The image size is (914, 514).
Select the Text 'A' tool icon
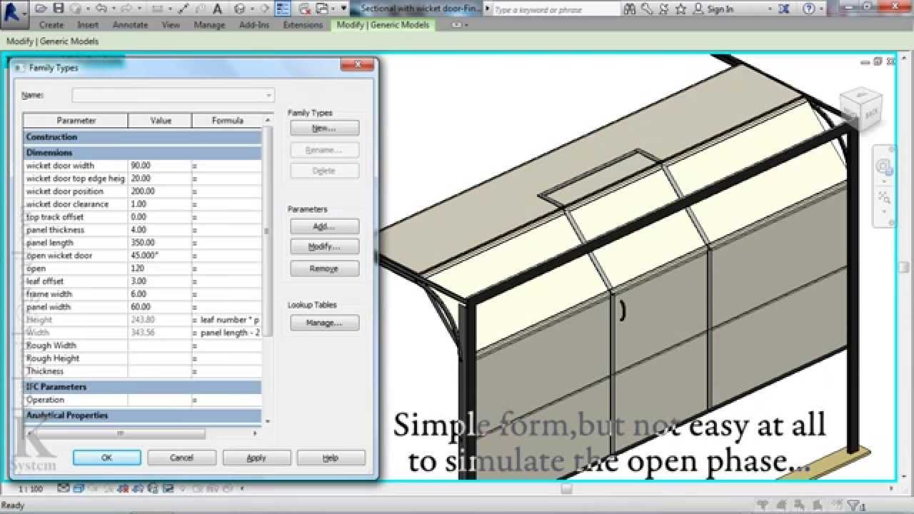point(217,9)
